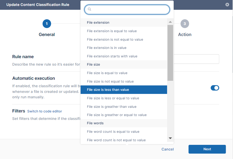Toggle the Automatic execution switch
This screenshot has height=159, width=233.
[x=215, y=88]
